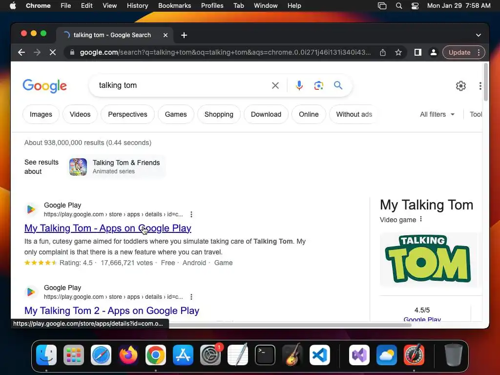Viewport: 500px width, 375px height.
Task: Open the File menu
Action: pos(66,6)
